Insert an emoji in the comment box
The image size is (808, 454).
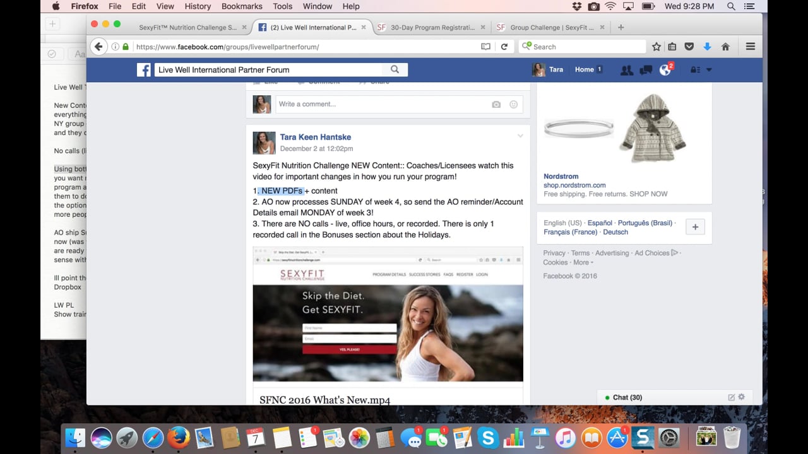(x=513, y=105)
